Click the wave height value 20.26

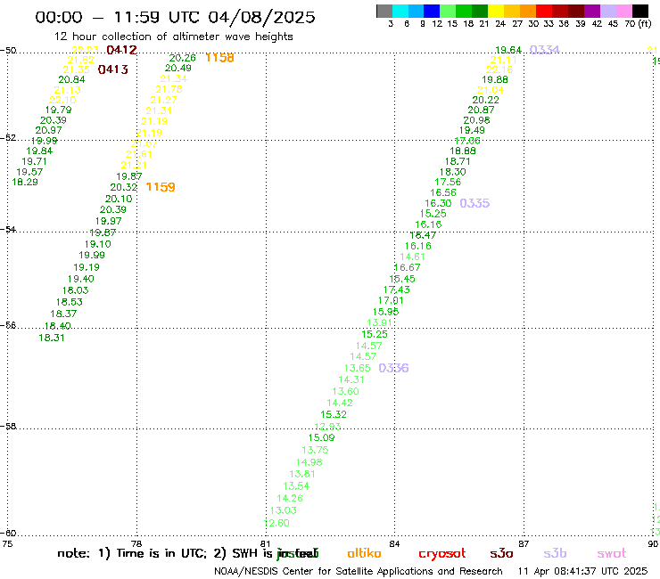tap(182, 58)
